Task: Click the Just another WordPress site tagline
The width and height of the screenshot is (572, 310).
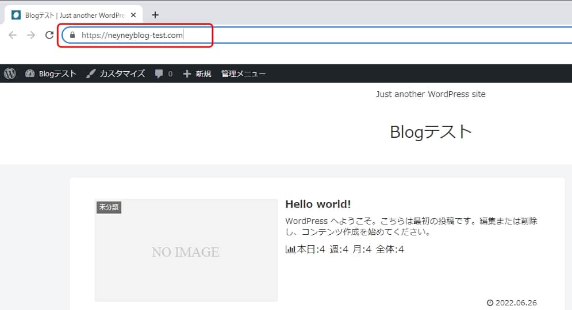Action: (431, 94)
